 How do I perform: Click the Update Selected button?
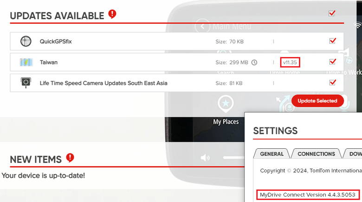[x=317, y=101]
